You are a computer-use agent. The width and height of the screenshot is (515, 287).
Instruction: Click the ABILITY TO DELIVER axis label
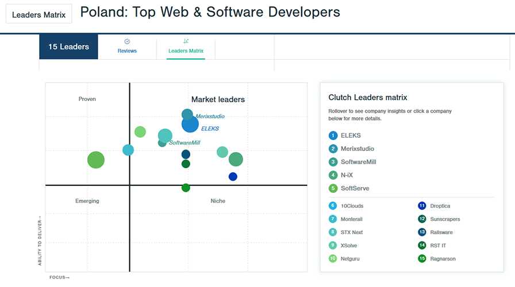pyautogui.click(x=40, y=241)
